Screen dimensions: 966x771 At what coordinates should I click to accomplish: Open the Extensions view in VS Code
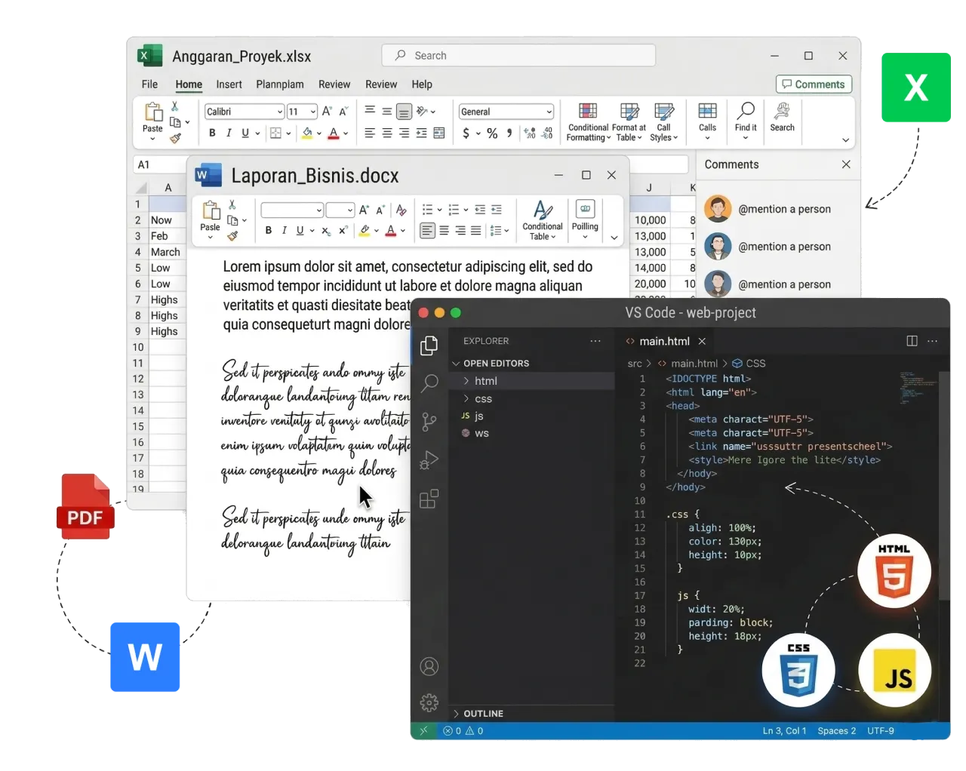(429, 499)
